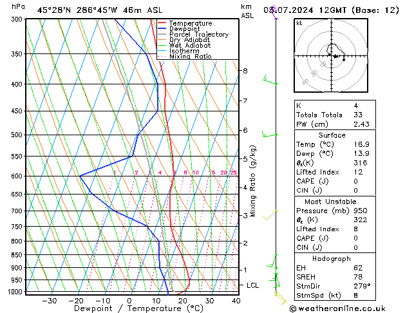The height and width of the screenshot is (313, 405).
Task: Click the '850' hPa pressure label
Action: (18, 255)
